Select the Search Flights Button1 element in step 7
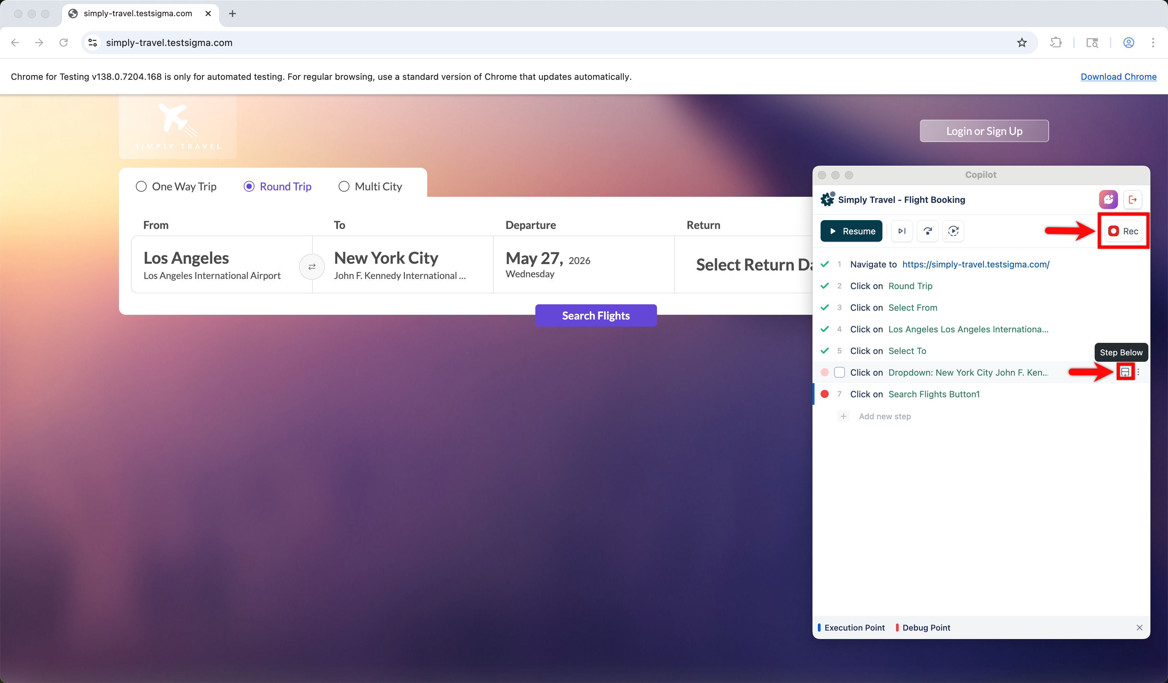Screen dimensions: 1168x683 click(x=934, y=394)
